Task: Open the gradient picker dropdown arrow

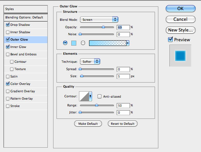Action: point(128,43)
